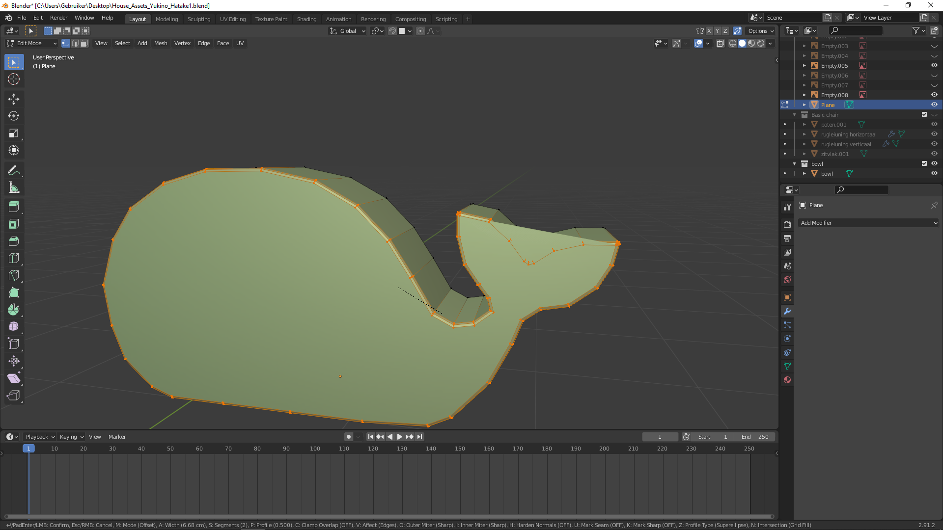Switch to the Sculpting workspace tab
The image size is (943, 530).
coord(198,19)
